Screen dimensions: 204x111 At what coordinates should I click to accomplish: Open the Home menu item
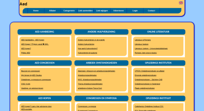[x=36, y=11]
